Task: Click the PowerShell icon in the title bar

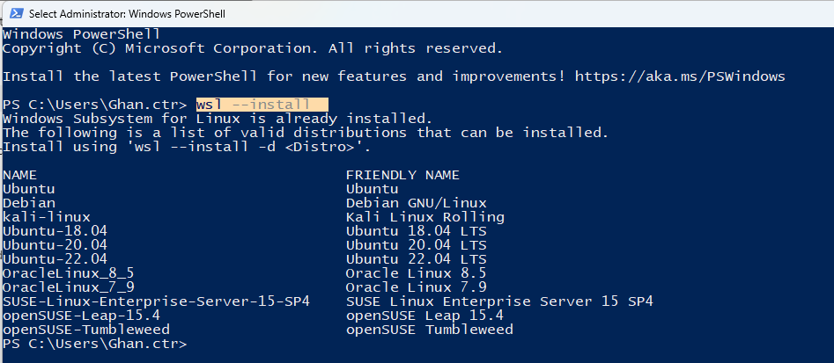Action: coord(14,14)
